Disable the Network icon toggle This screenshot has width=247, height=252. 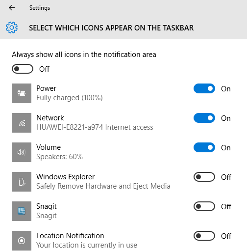(204, 118)
